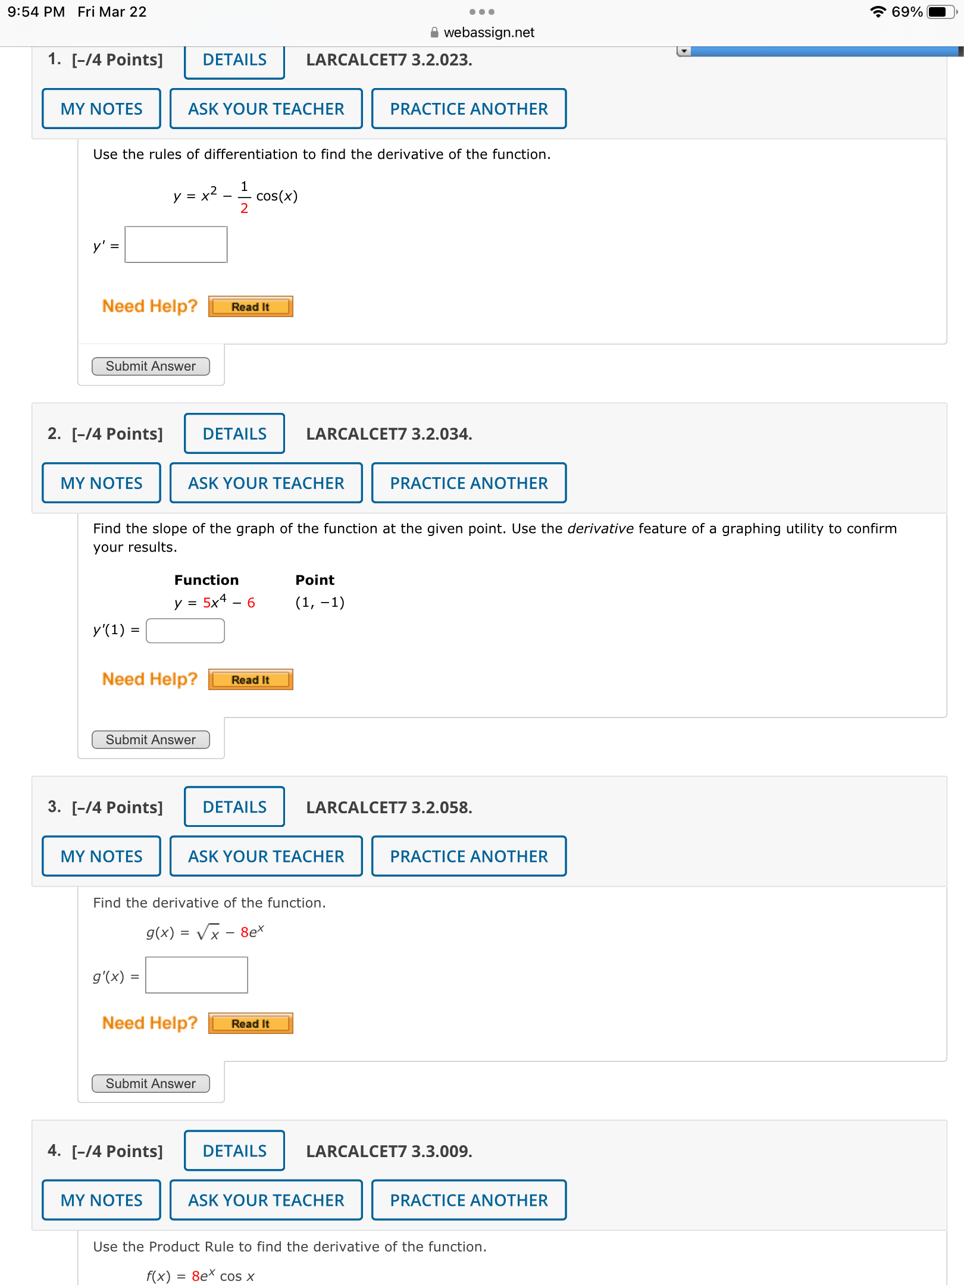Tap the lock icon beside webassign.net

click(435, 33)
